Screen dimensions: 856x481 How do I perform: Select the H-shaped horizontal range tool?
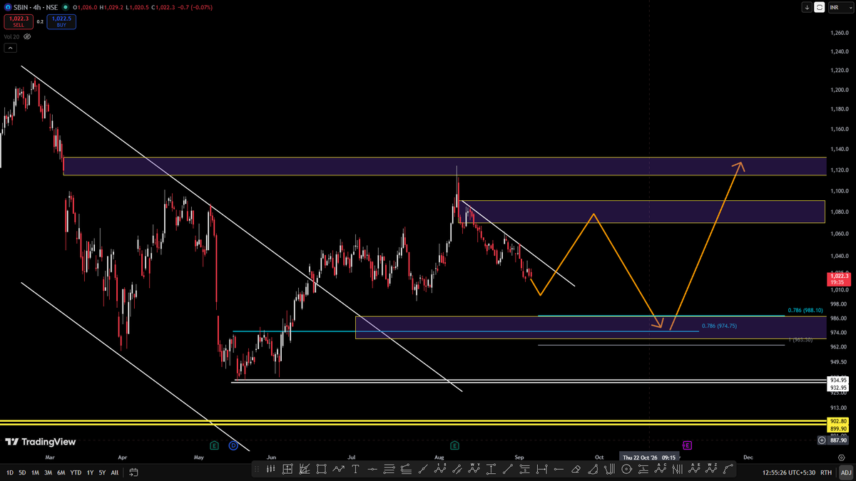tap(541, 469)
